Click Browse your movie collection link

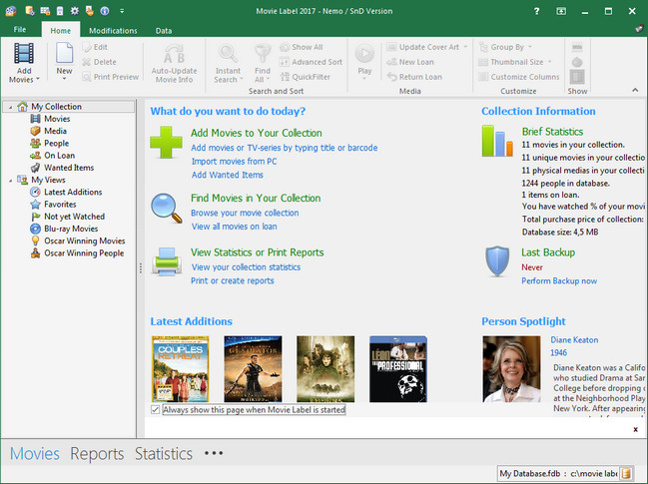[245, 214]
